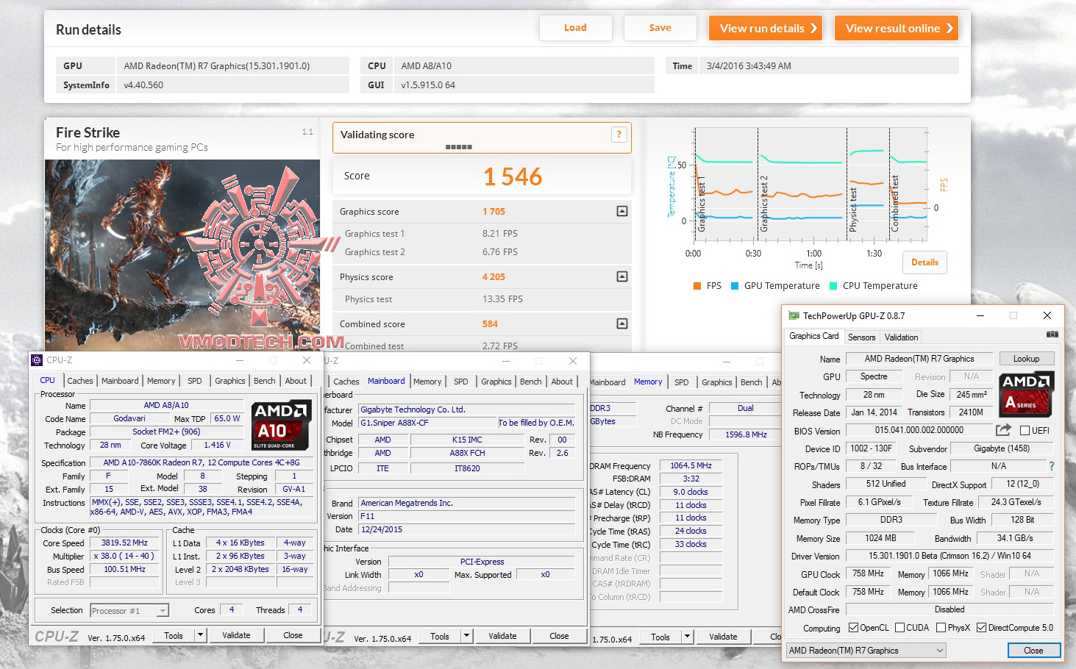Click the overall score 1 546
Image resolution: width=1076 pixels, height=669 pixels.
[x=513, y=176]
